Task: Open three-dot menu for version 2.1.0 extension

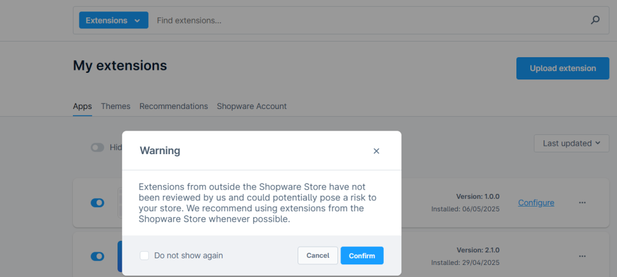Action: (x=583, y=256)
